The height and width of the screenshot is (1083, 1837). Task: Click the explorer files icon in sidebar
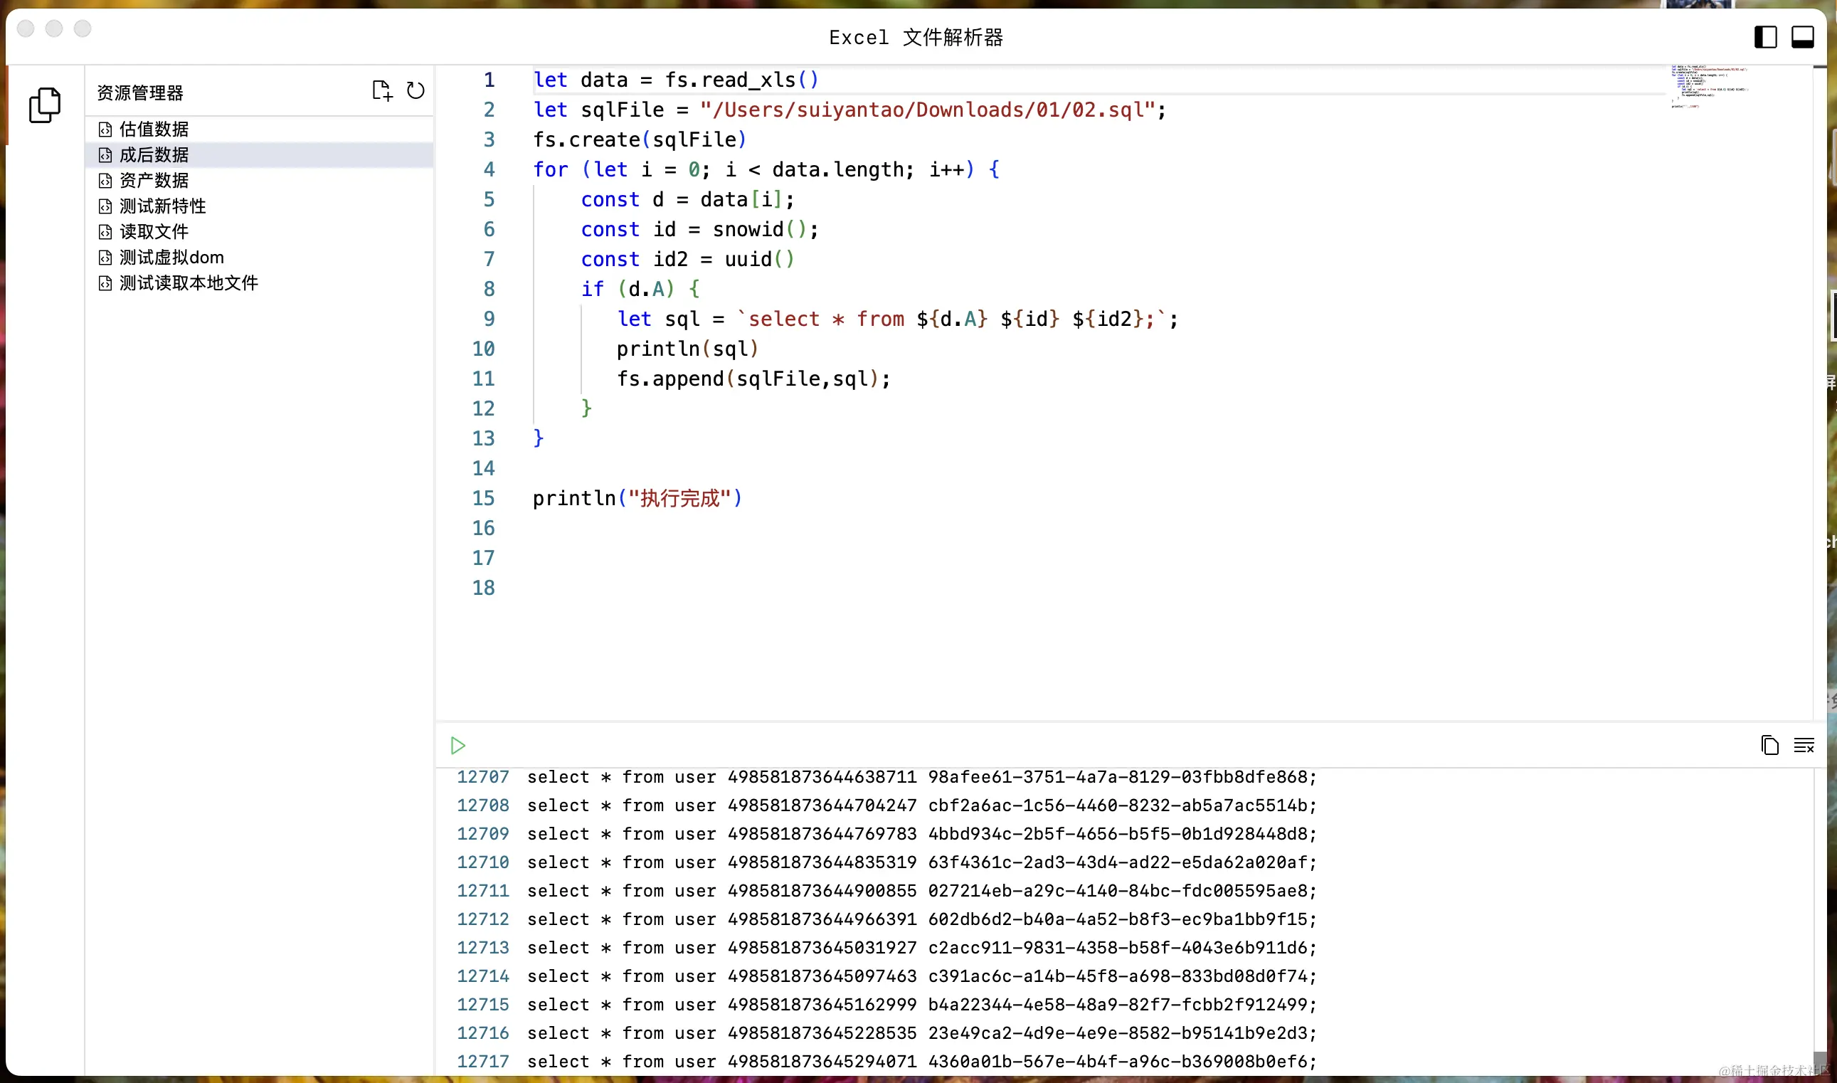coord(45,105)
